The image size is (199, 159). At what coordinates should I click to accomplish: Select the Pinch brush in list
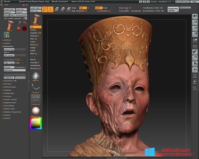[34, 45]
